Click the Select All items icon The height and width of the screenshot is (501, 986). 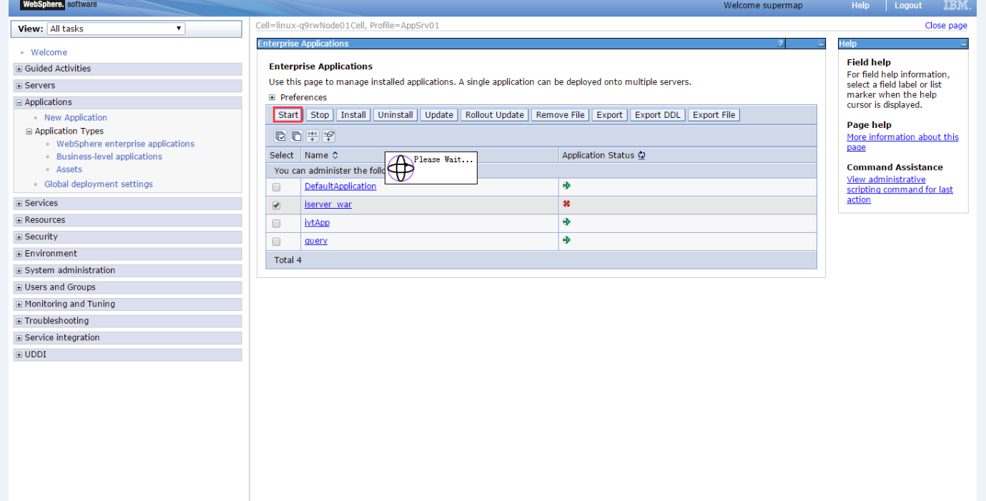click(281, 136)
